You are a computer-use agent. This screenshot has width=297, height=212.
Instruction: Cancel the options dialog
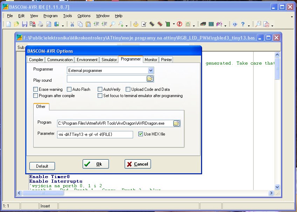(x=138, y=164)
